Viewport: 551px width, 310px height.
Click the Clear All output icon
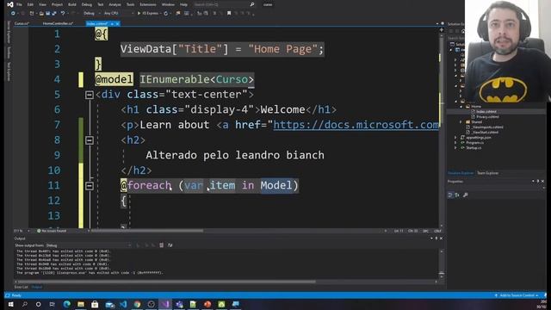click(x=161, y=245)
